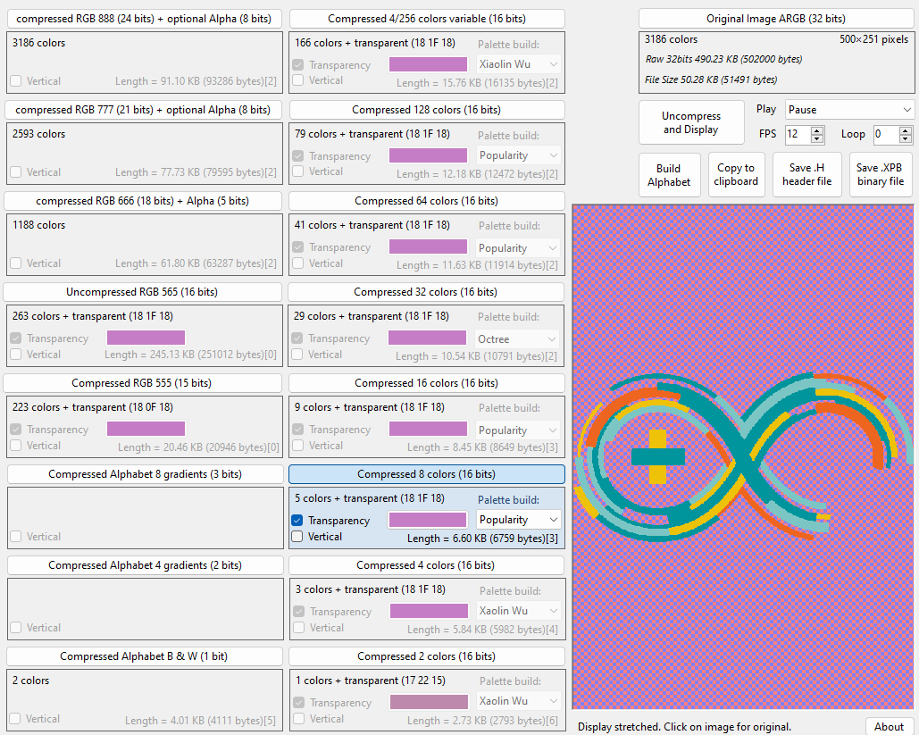The height and width of the screenshot is (735, 919).
Task: Save the .XPB binary file
Action: (x=880, y=175)
